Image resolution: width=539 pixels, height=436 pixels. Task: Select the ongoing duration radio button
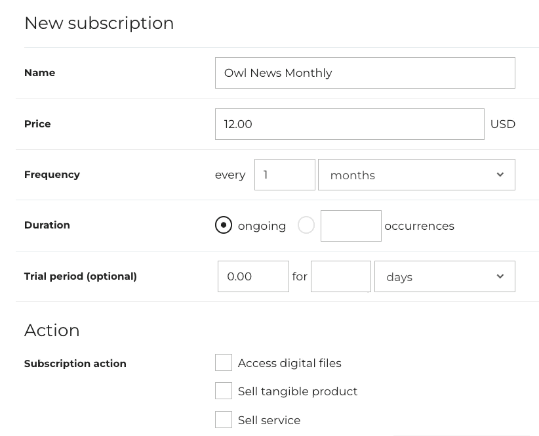click(224, 225)
